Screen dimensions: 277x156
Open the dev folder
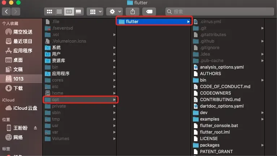click(x=228, y=113)
